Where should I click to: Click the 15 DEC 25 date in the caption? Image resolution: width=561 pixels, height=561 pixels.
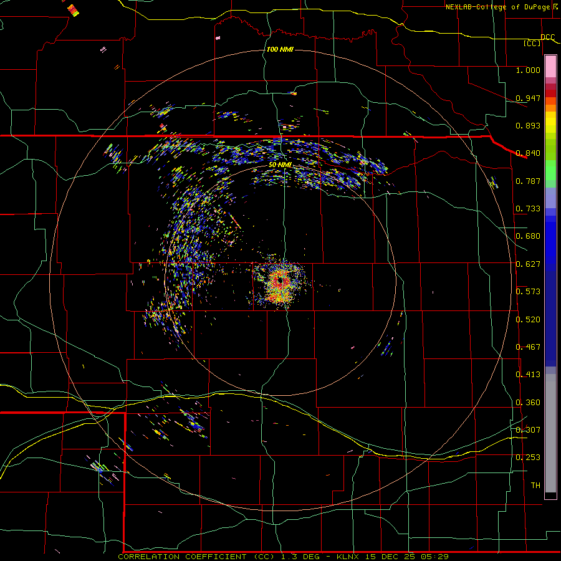coord(390,557)
